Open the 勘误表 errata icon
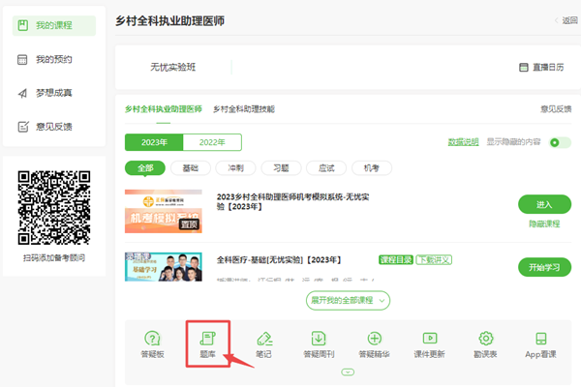Image resolution: width=581 pixels, height=387 pixels. click(x=486, y=344)
